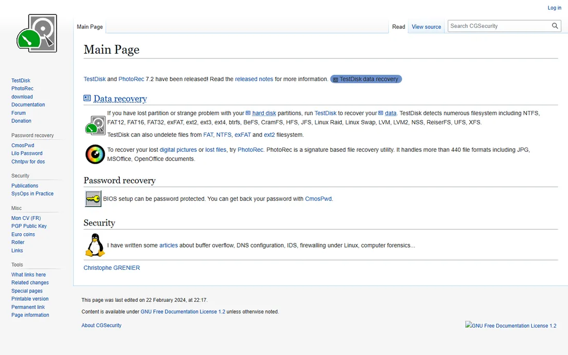Screen dimensions: 568x355
Task: Open the View source tab
Action: coord(427,27)
